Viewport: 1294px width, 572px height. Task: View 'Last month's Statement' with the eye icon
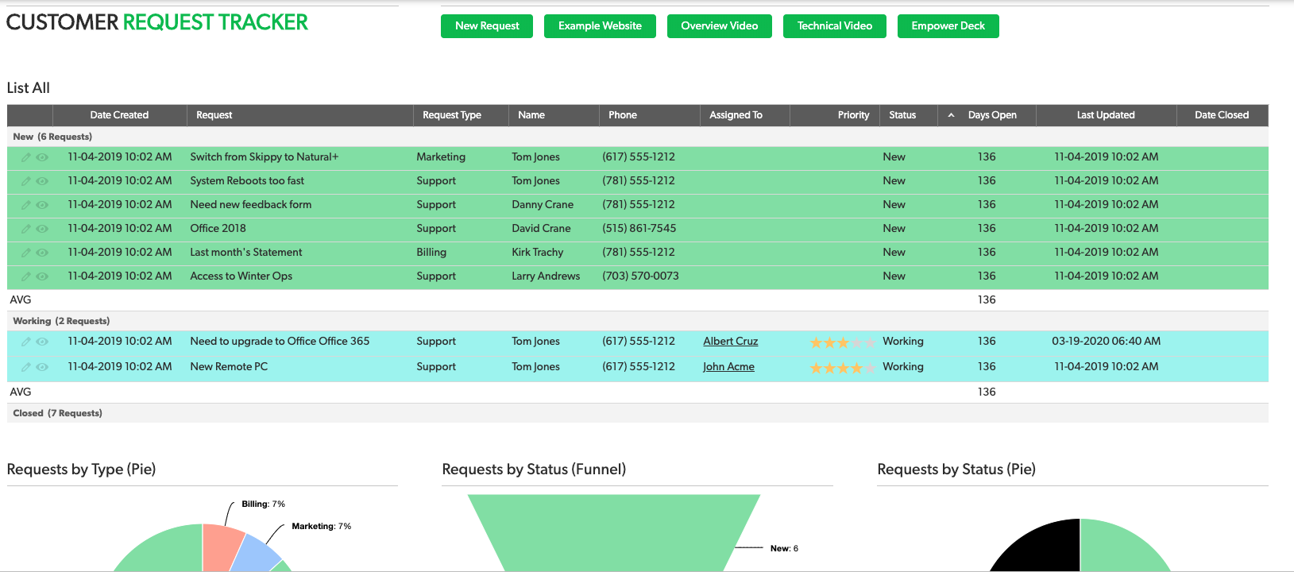(x=42, y=253)
